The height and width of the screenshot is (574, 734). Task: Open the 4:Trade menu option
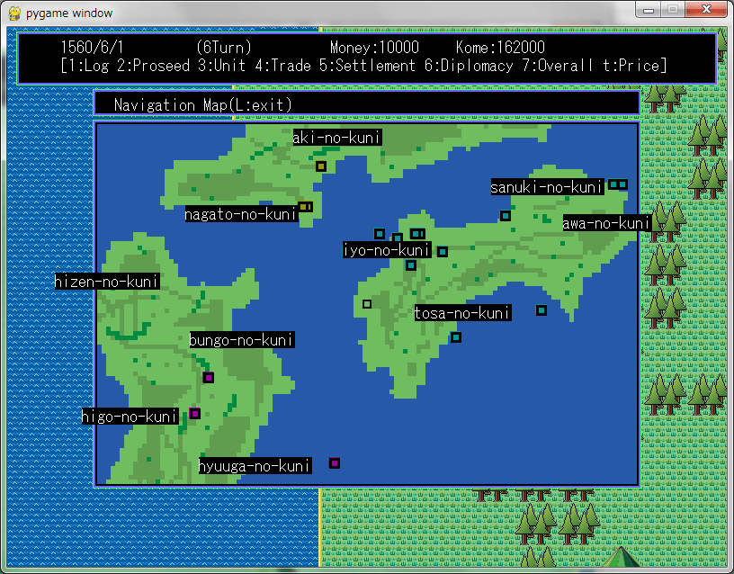[283, 66]
